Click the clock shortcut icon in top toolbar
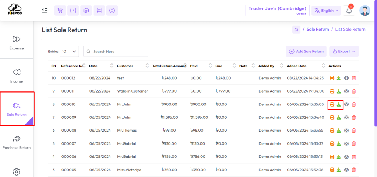The width and height of the screenshot is (377, 177). point(73,11)
